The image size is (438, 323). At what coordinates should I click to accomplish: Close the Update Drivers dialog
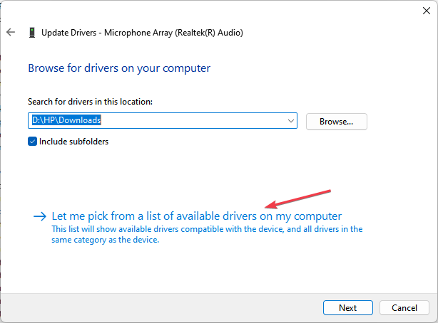(427, 11)
